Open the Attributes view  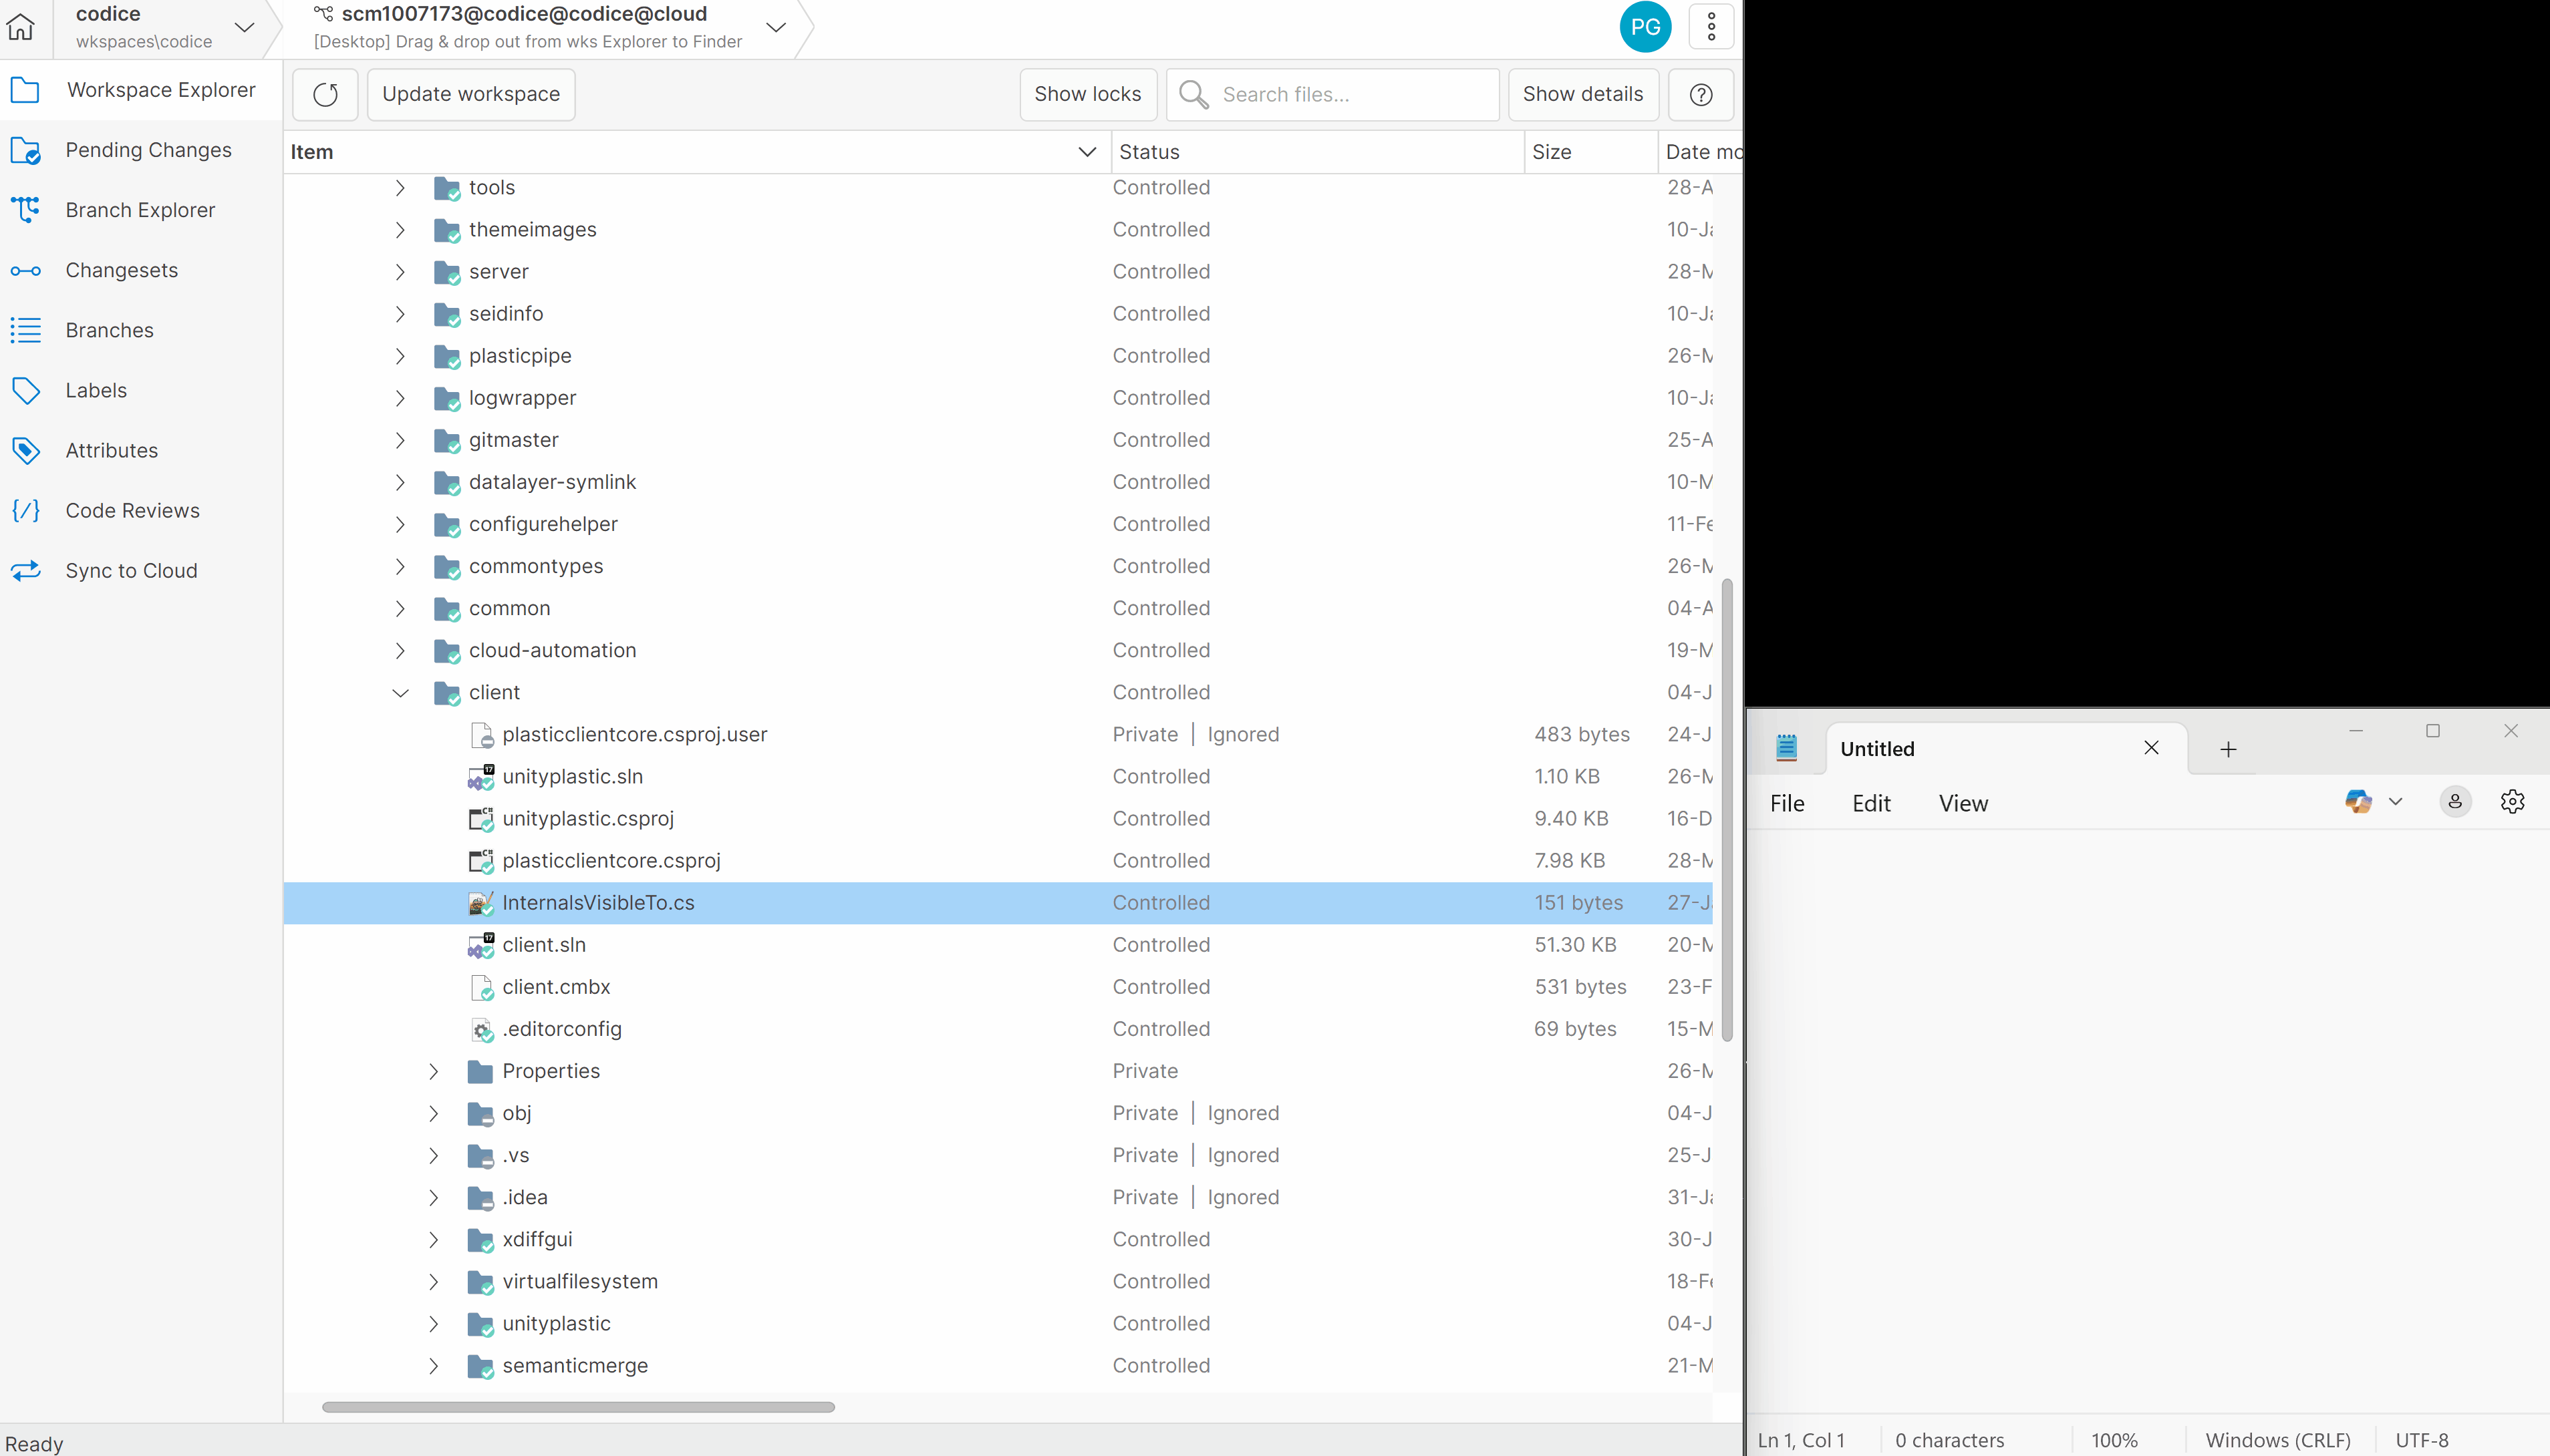111,450
